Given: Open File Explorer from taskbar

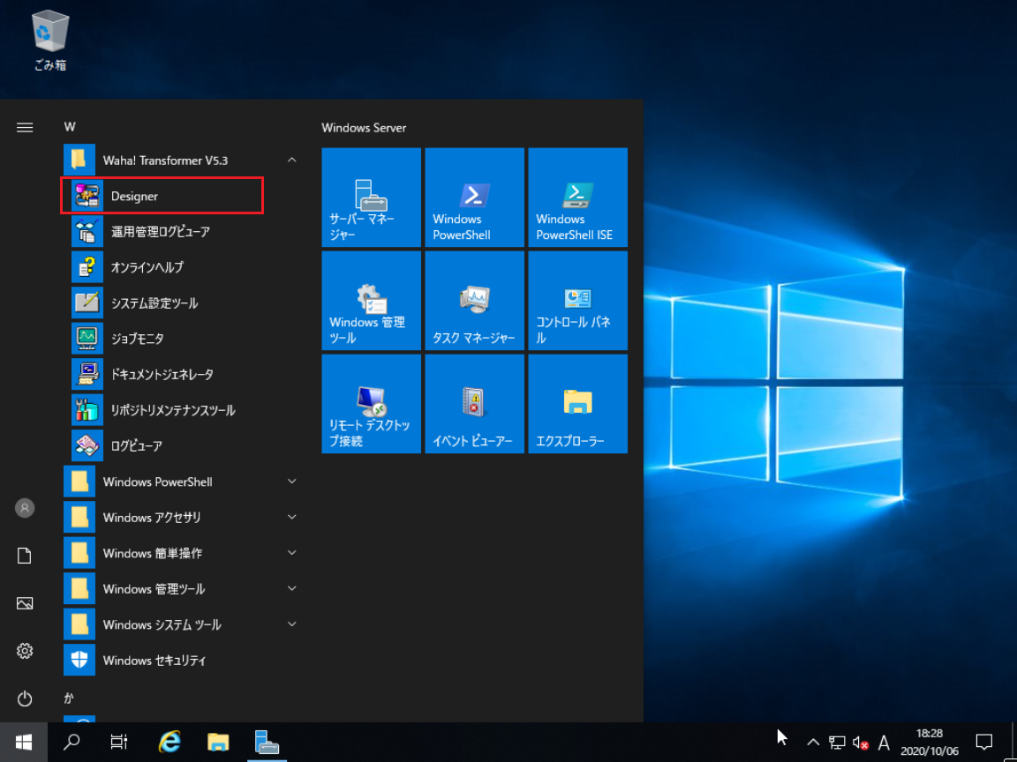Looking at the screenshot, I should pos(218,742).
